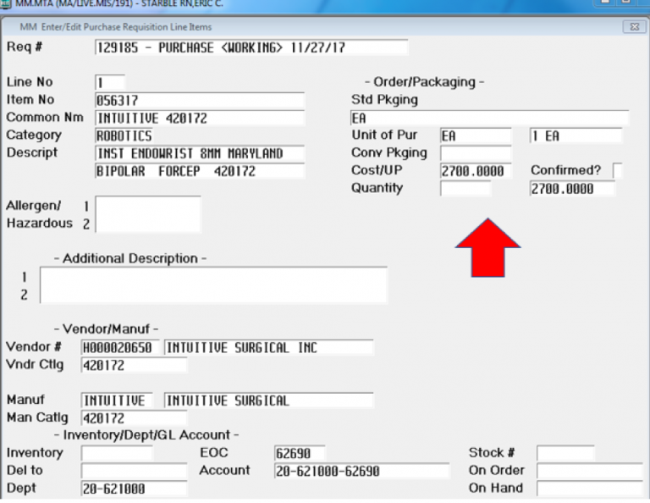Click vendor name INTUITIVE SURGICAL INC
This screenshot has height=503, width=650.
[268, 347]
